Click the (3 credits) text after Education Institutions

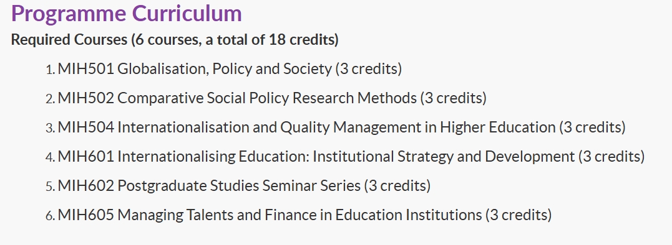(x=519, y=215)
